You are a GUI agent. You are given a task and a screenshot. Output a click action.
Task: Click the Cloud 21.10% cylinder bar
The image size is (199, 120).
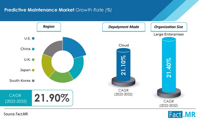123,65
